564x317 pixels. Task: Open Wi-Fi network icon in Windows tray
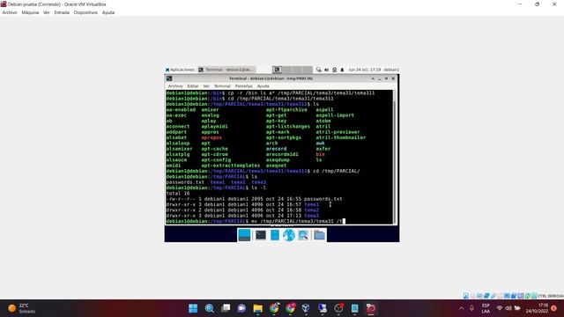(500, 308)
